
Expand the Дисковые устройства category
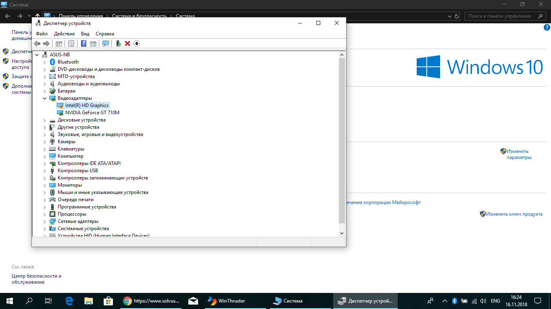click(x=45, y=120)
